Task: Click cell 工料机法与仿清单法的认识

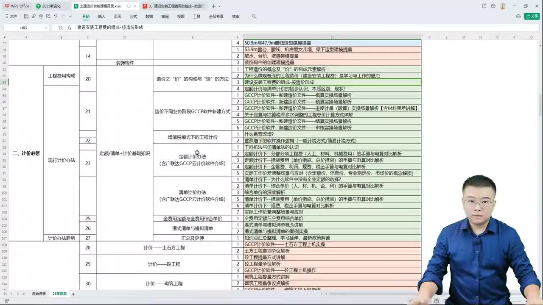Action: tap(332, 147)
